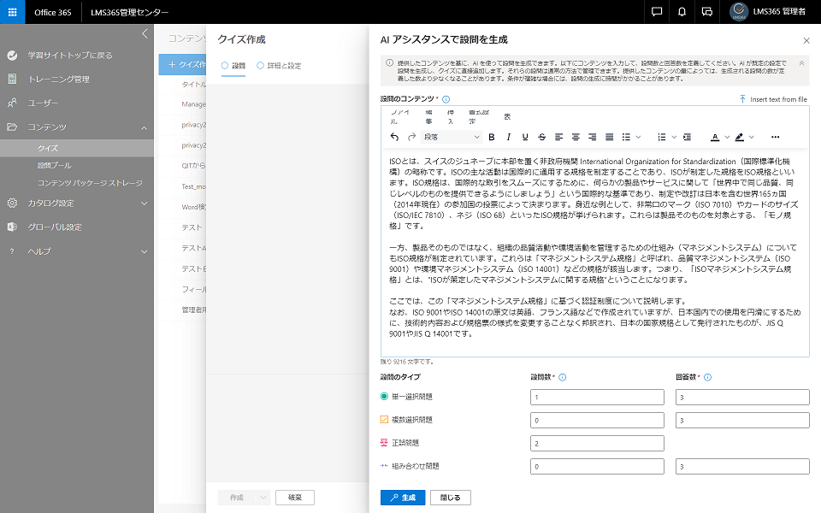Align text right
Image resolution: width=821 pixels, height=513 pixels.
592,137
